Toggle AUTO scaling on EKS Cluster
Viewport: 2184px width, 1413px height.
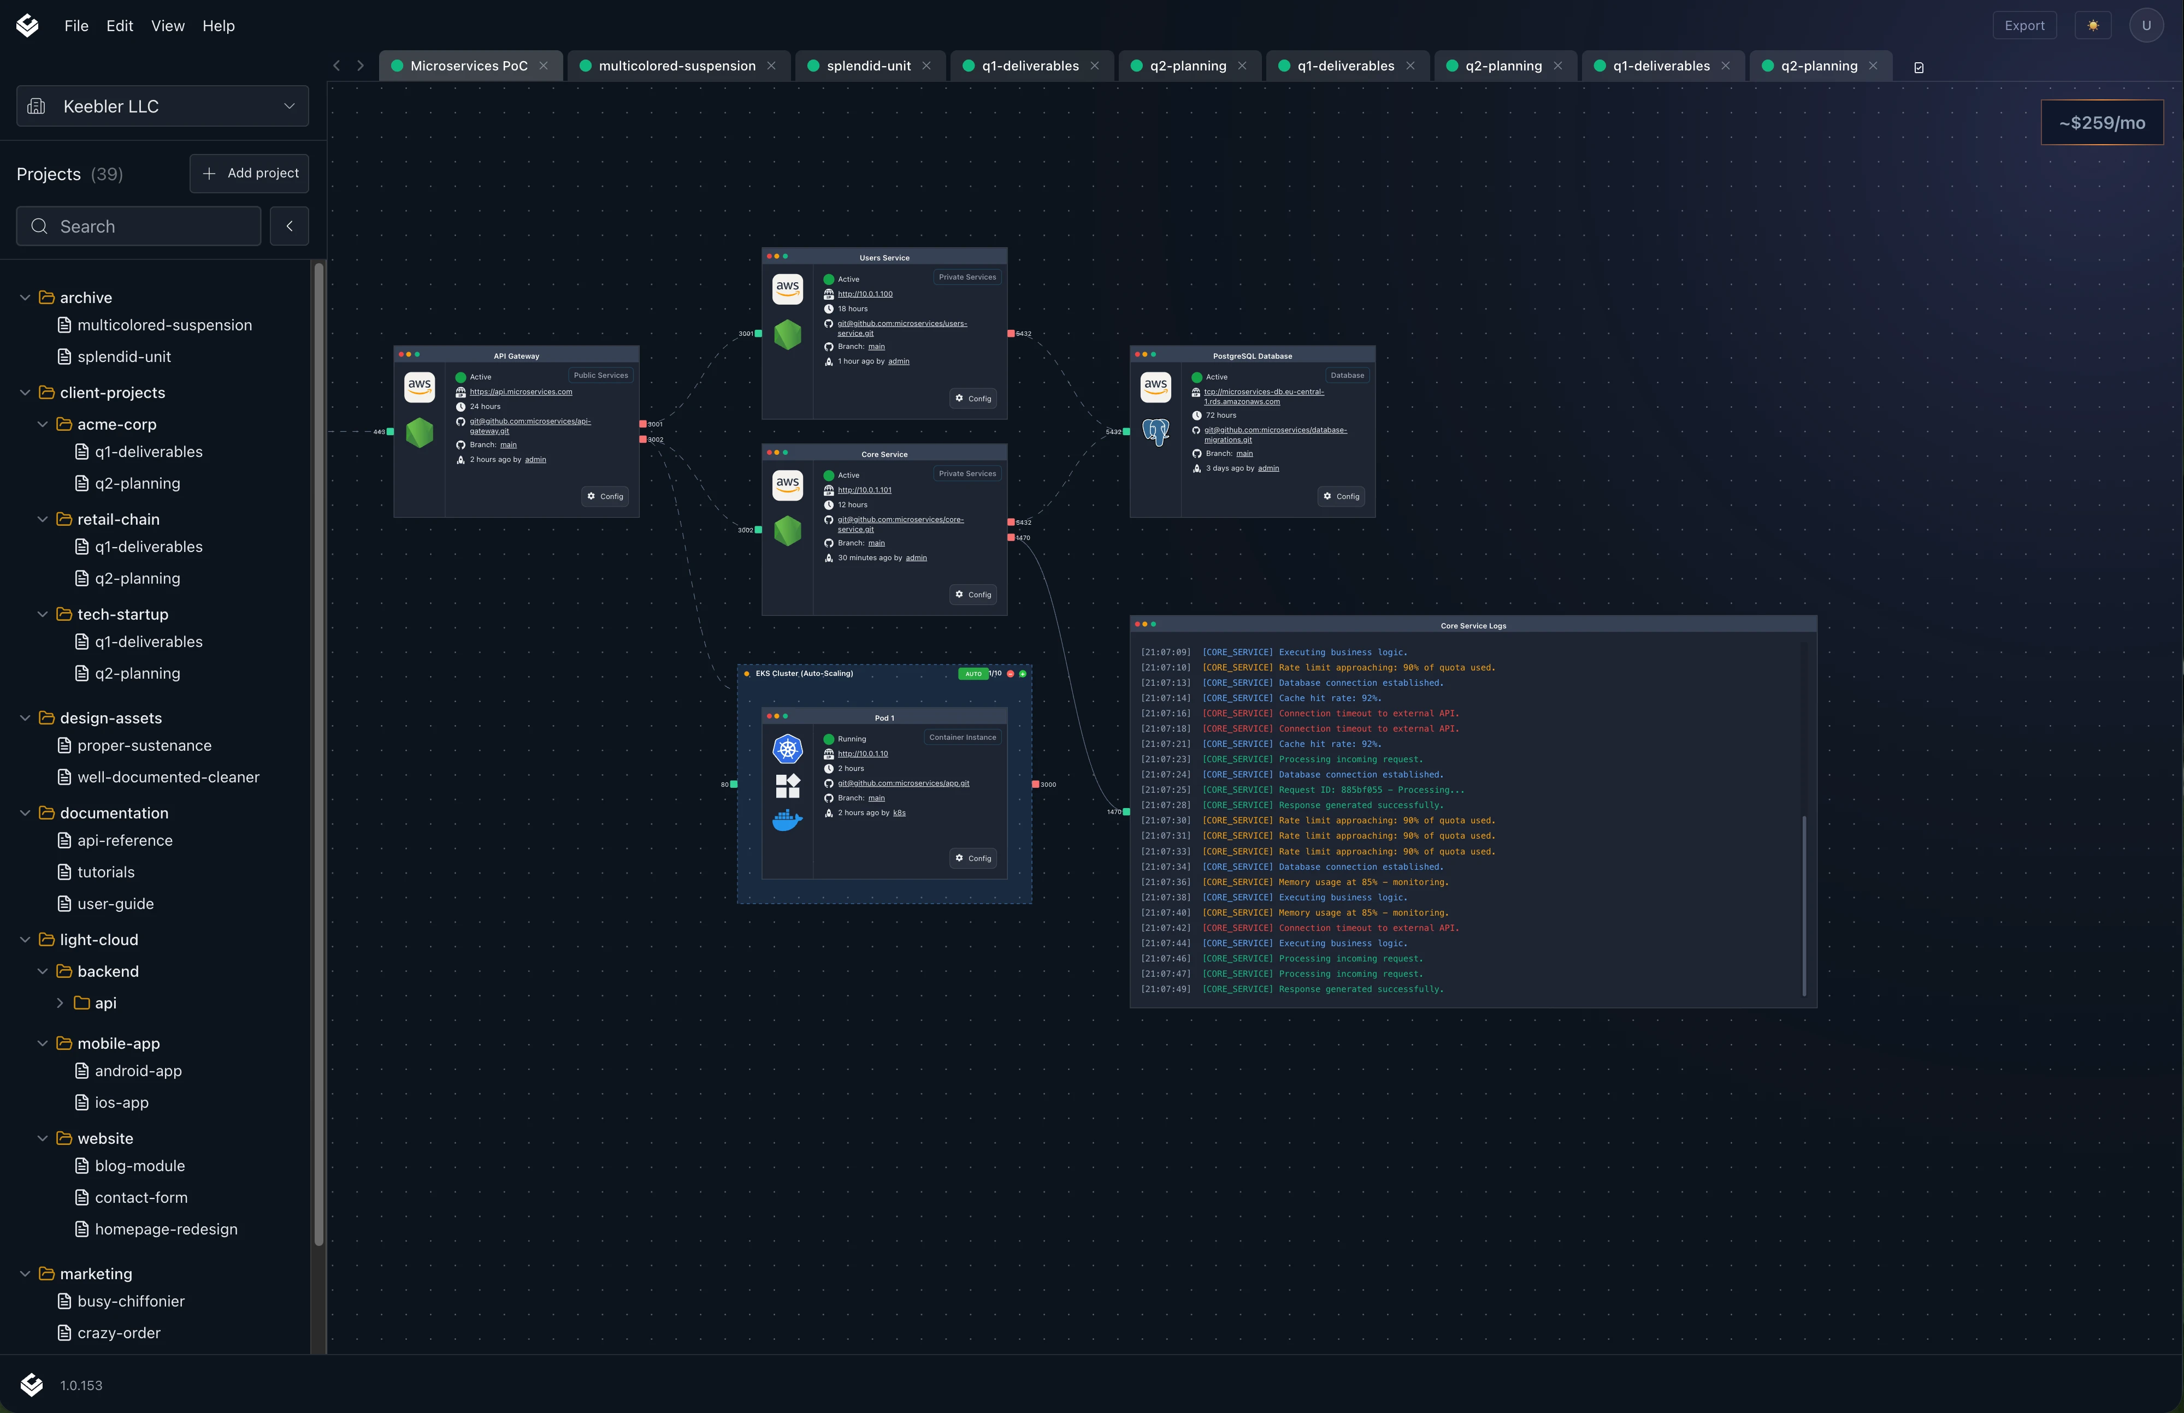973,674
